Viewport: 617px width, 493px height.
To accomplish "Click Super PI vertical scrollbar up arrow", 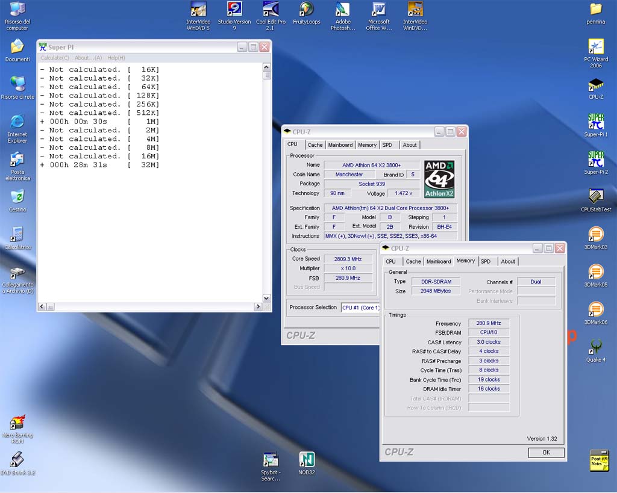I will coord(266,67).
